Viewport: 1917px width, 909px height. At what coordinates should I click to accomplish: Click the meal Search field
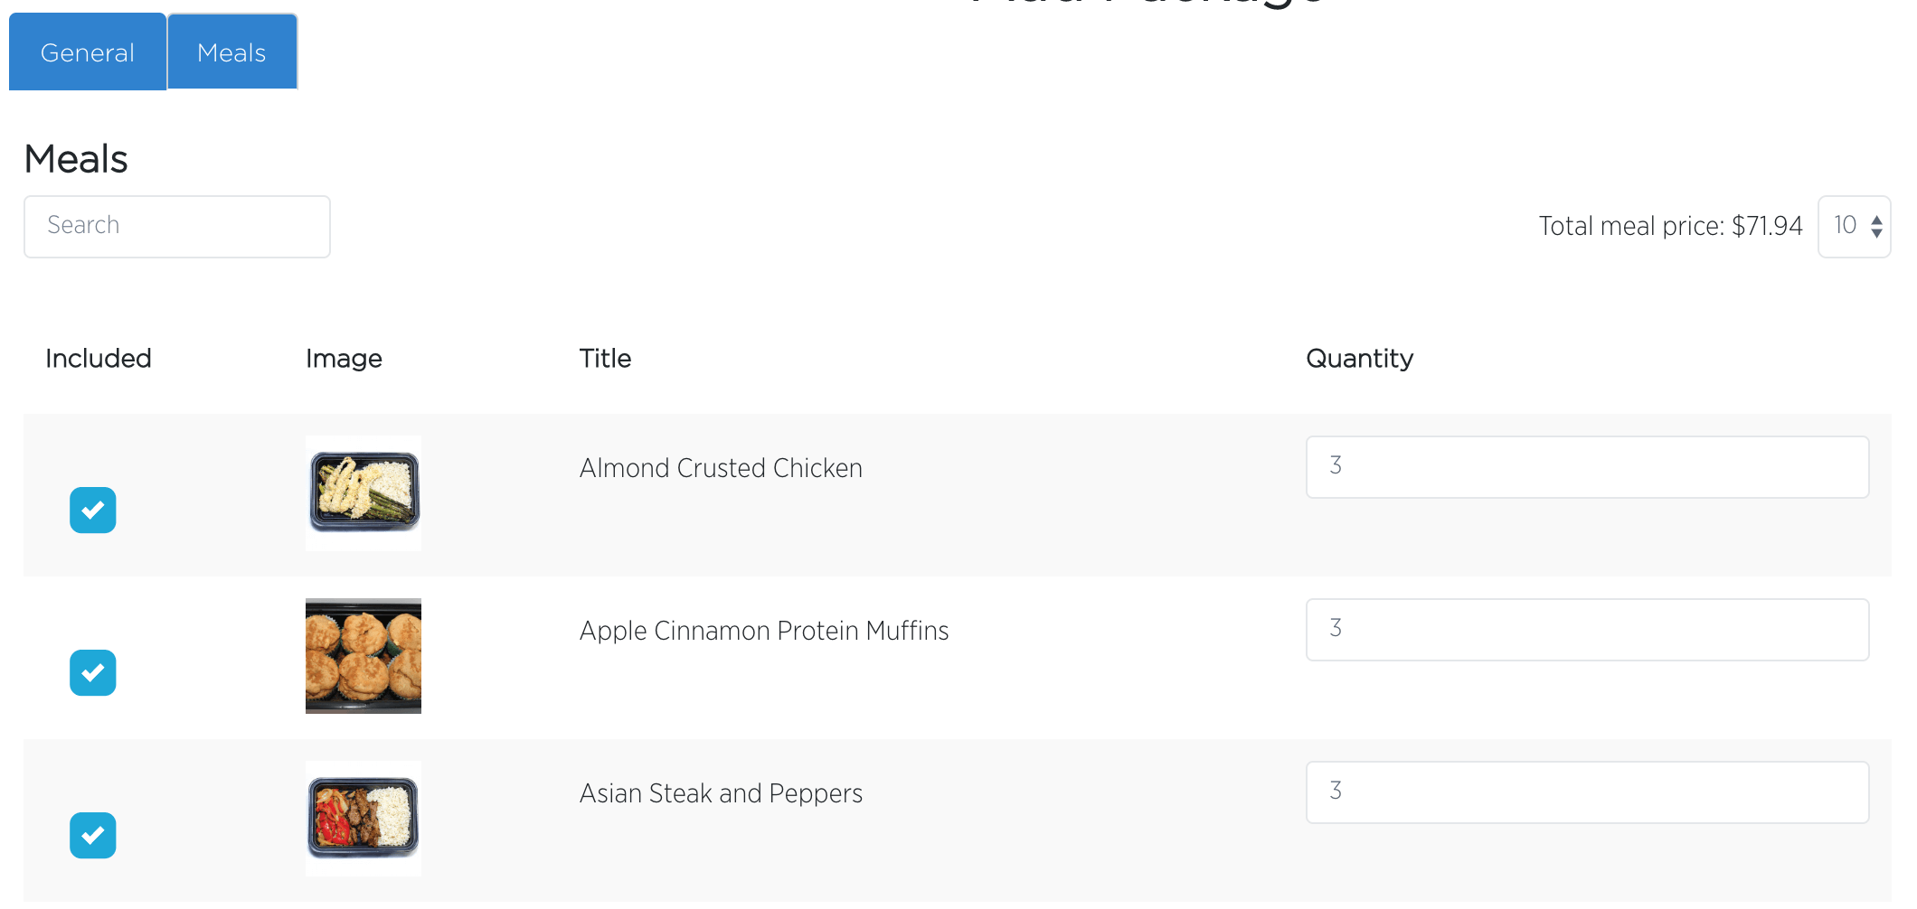click(x=177, y=226)
